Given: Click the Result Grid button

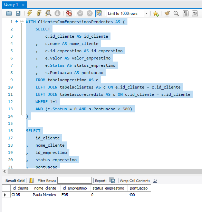Looking at the screenshot, I should coord(15,181).
